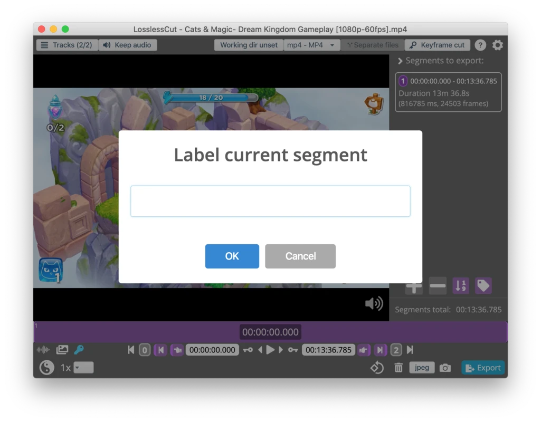Click the label segment tag icon
Screen dimensions: 541x422
click(x=483, y=286)
